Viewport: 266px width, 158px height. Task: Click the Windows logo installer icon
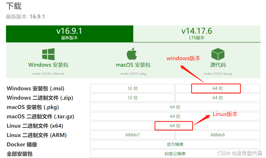[48, 54]
